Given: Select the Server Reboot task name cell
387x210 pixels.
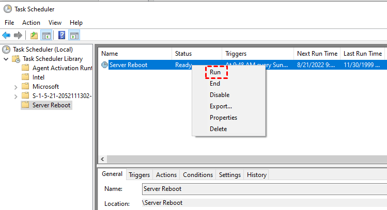Looking at the screenshot, I should [128, 65].
